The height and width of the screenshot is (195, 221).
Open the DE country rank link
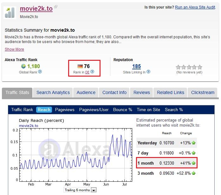point(87,72)
